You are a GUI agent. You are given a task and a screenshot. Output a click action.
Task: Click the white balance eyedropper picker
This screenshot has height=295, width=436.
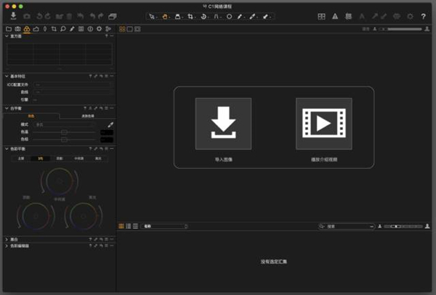pyautogui.click(x=110, y=124)
